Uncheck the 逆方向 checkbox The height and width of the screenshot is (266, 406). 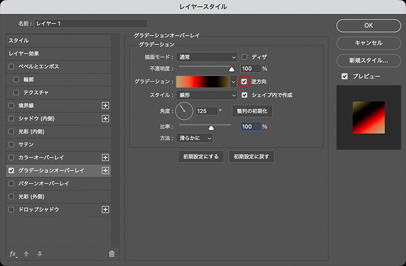click(245, 81)
